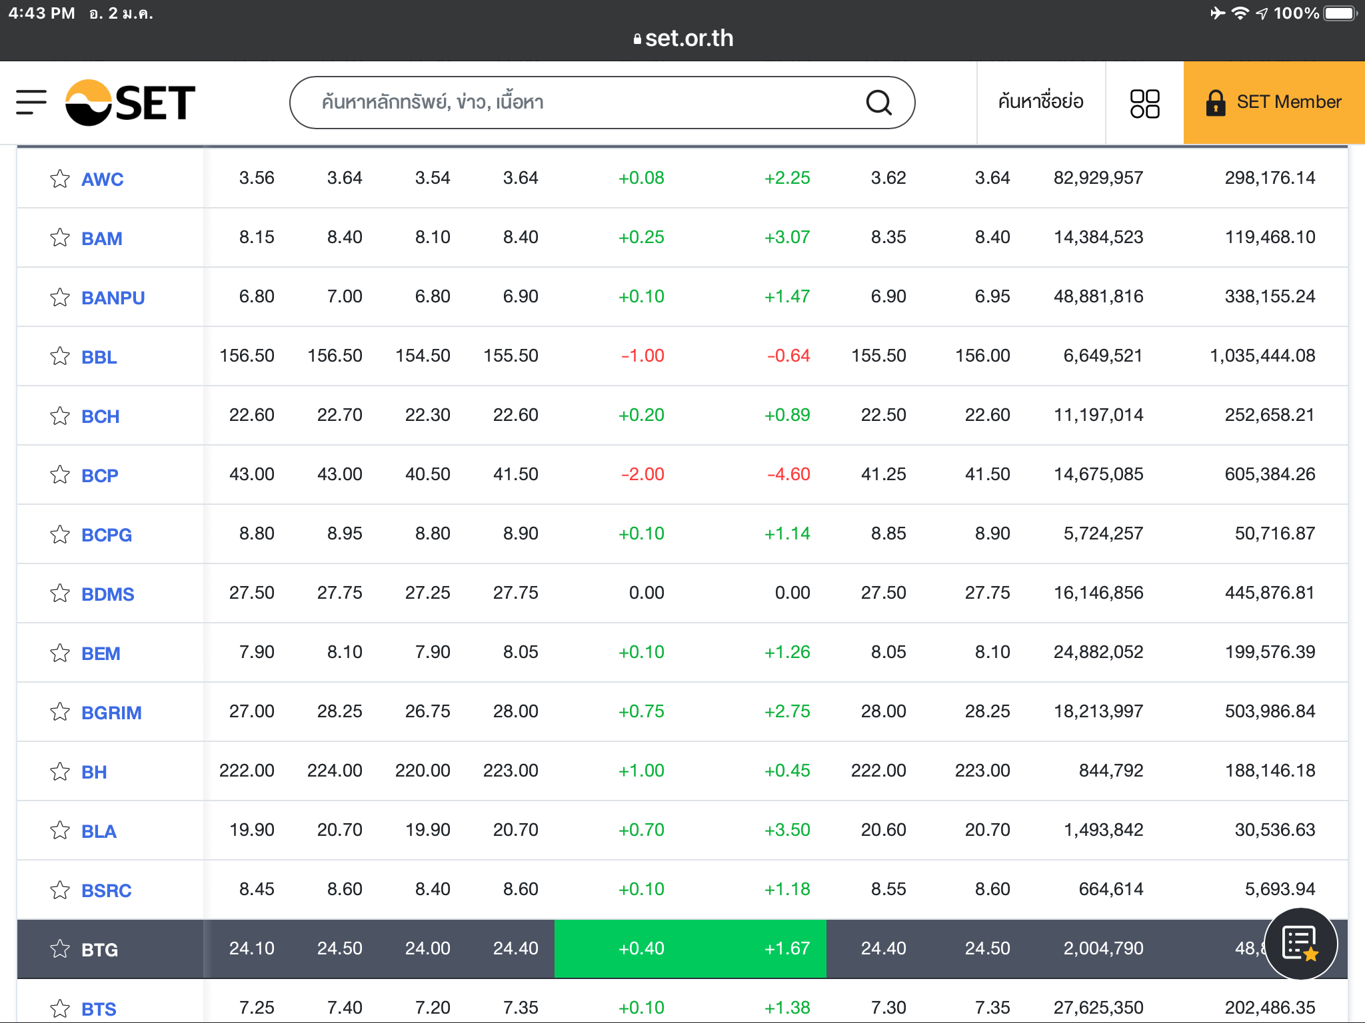The image size is (1365, 1023).
Task: Toggle favorite star for BDMS
Action: pyautogui.click(x=60, y=593)
